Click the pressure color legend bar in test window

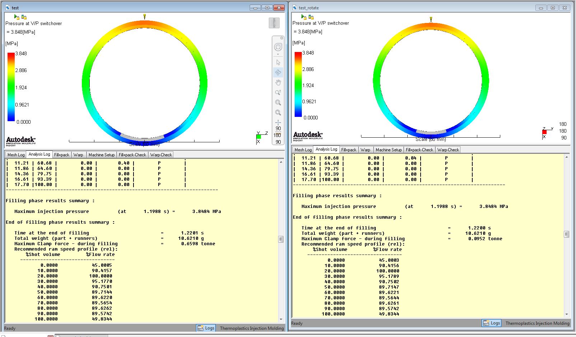tap(11, 87)
